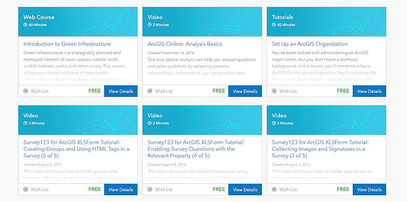Open Set Up an ArcGIS Organization title
Image resolution: width=407 pixels, height=202 pixels.
(x=309, y=44)
